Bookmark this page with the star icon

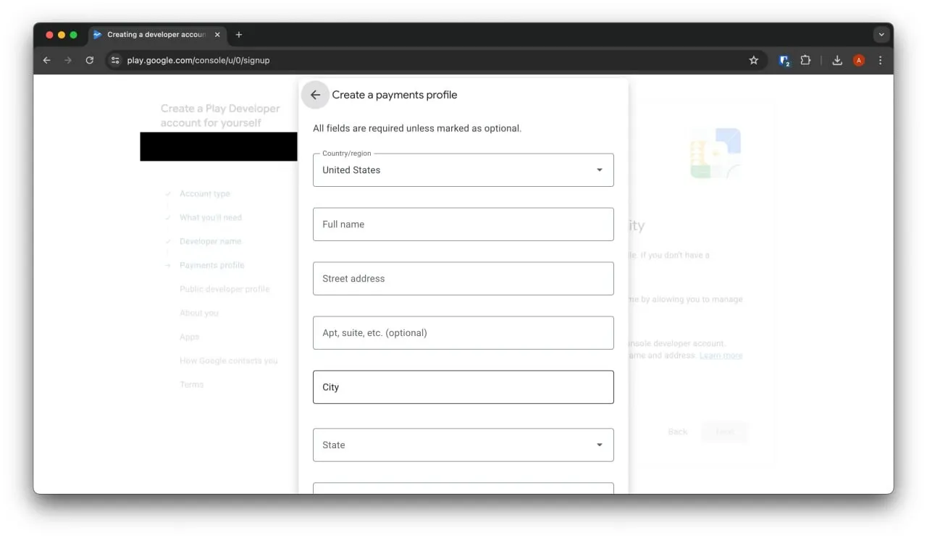coord(753,60)
